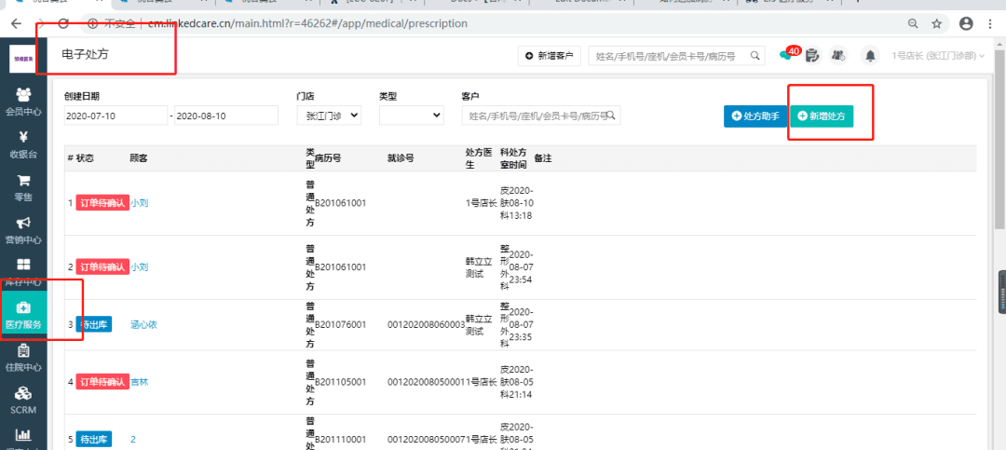1006x450 pixels.
Task: Open 零售 retail cart in the sidebar
Action: tap(23, 187)
